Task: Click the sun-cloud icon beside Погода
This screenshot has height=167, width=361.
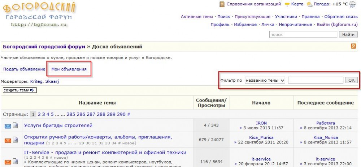Action: (x=309, y=5)
